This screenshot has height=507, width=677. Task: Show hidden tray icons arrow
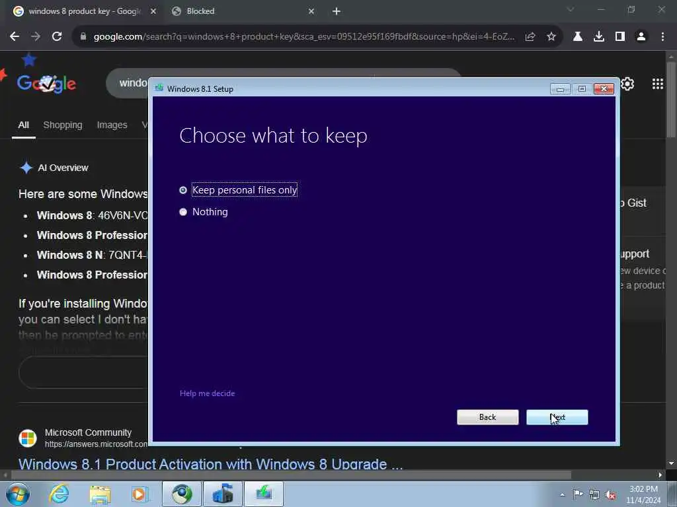coord(562,495)
